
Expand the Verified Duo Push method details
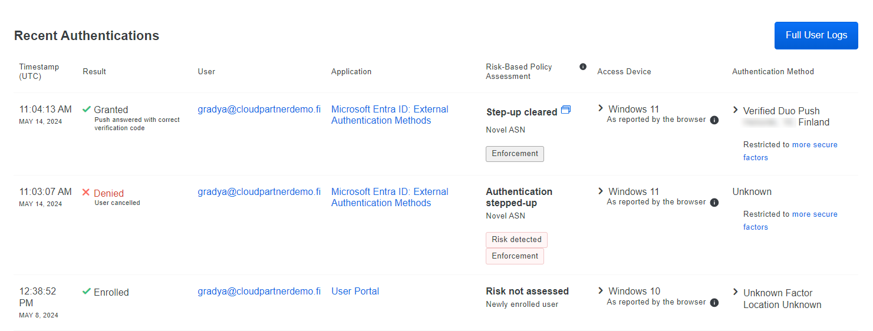tap(736, 110)
